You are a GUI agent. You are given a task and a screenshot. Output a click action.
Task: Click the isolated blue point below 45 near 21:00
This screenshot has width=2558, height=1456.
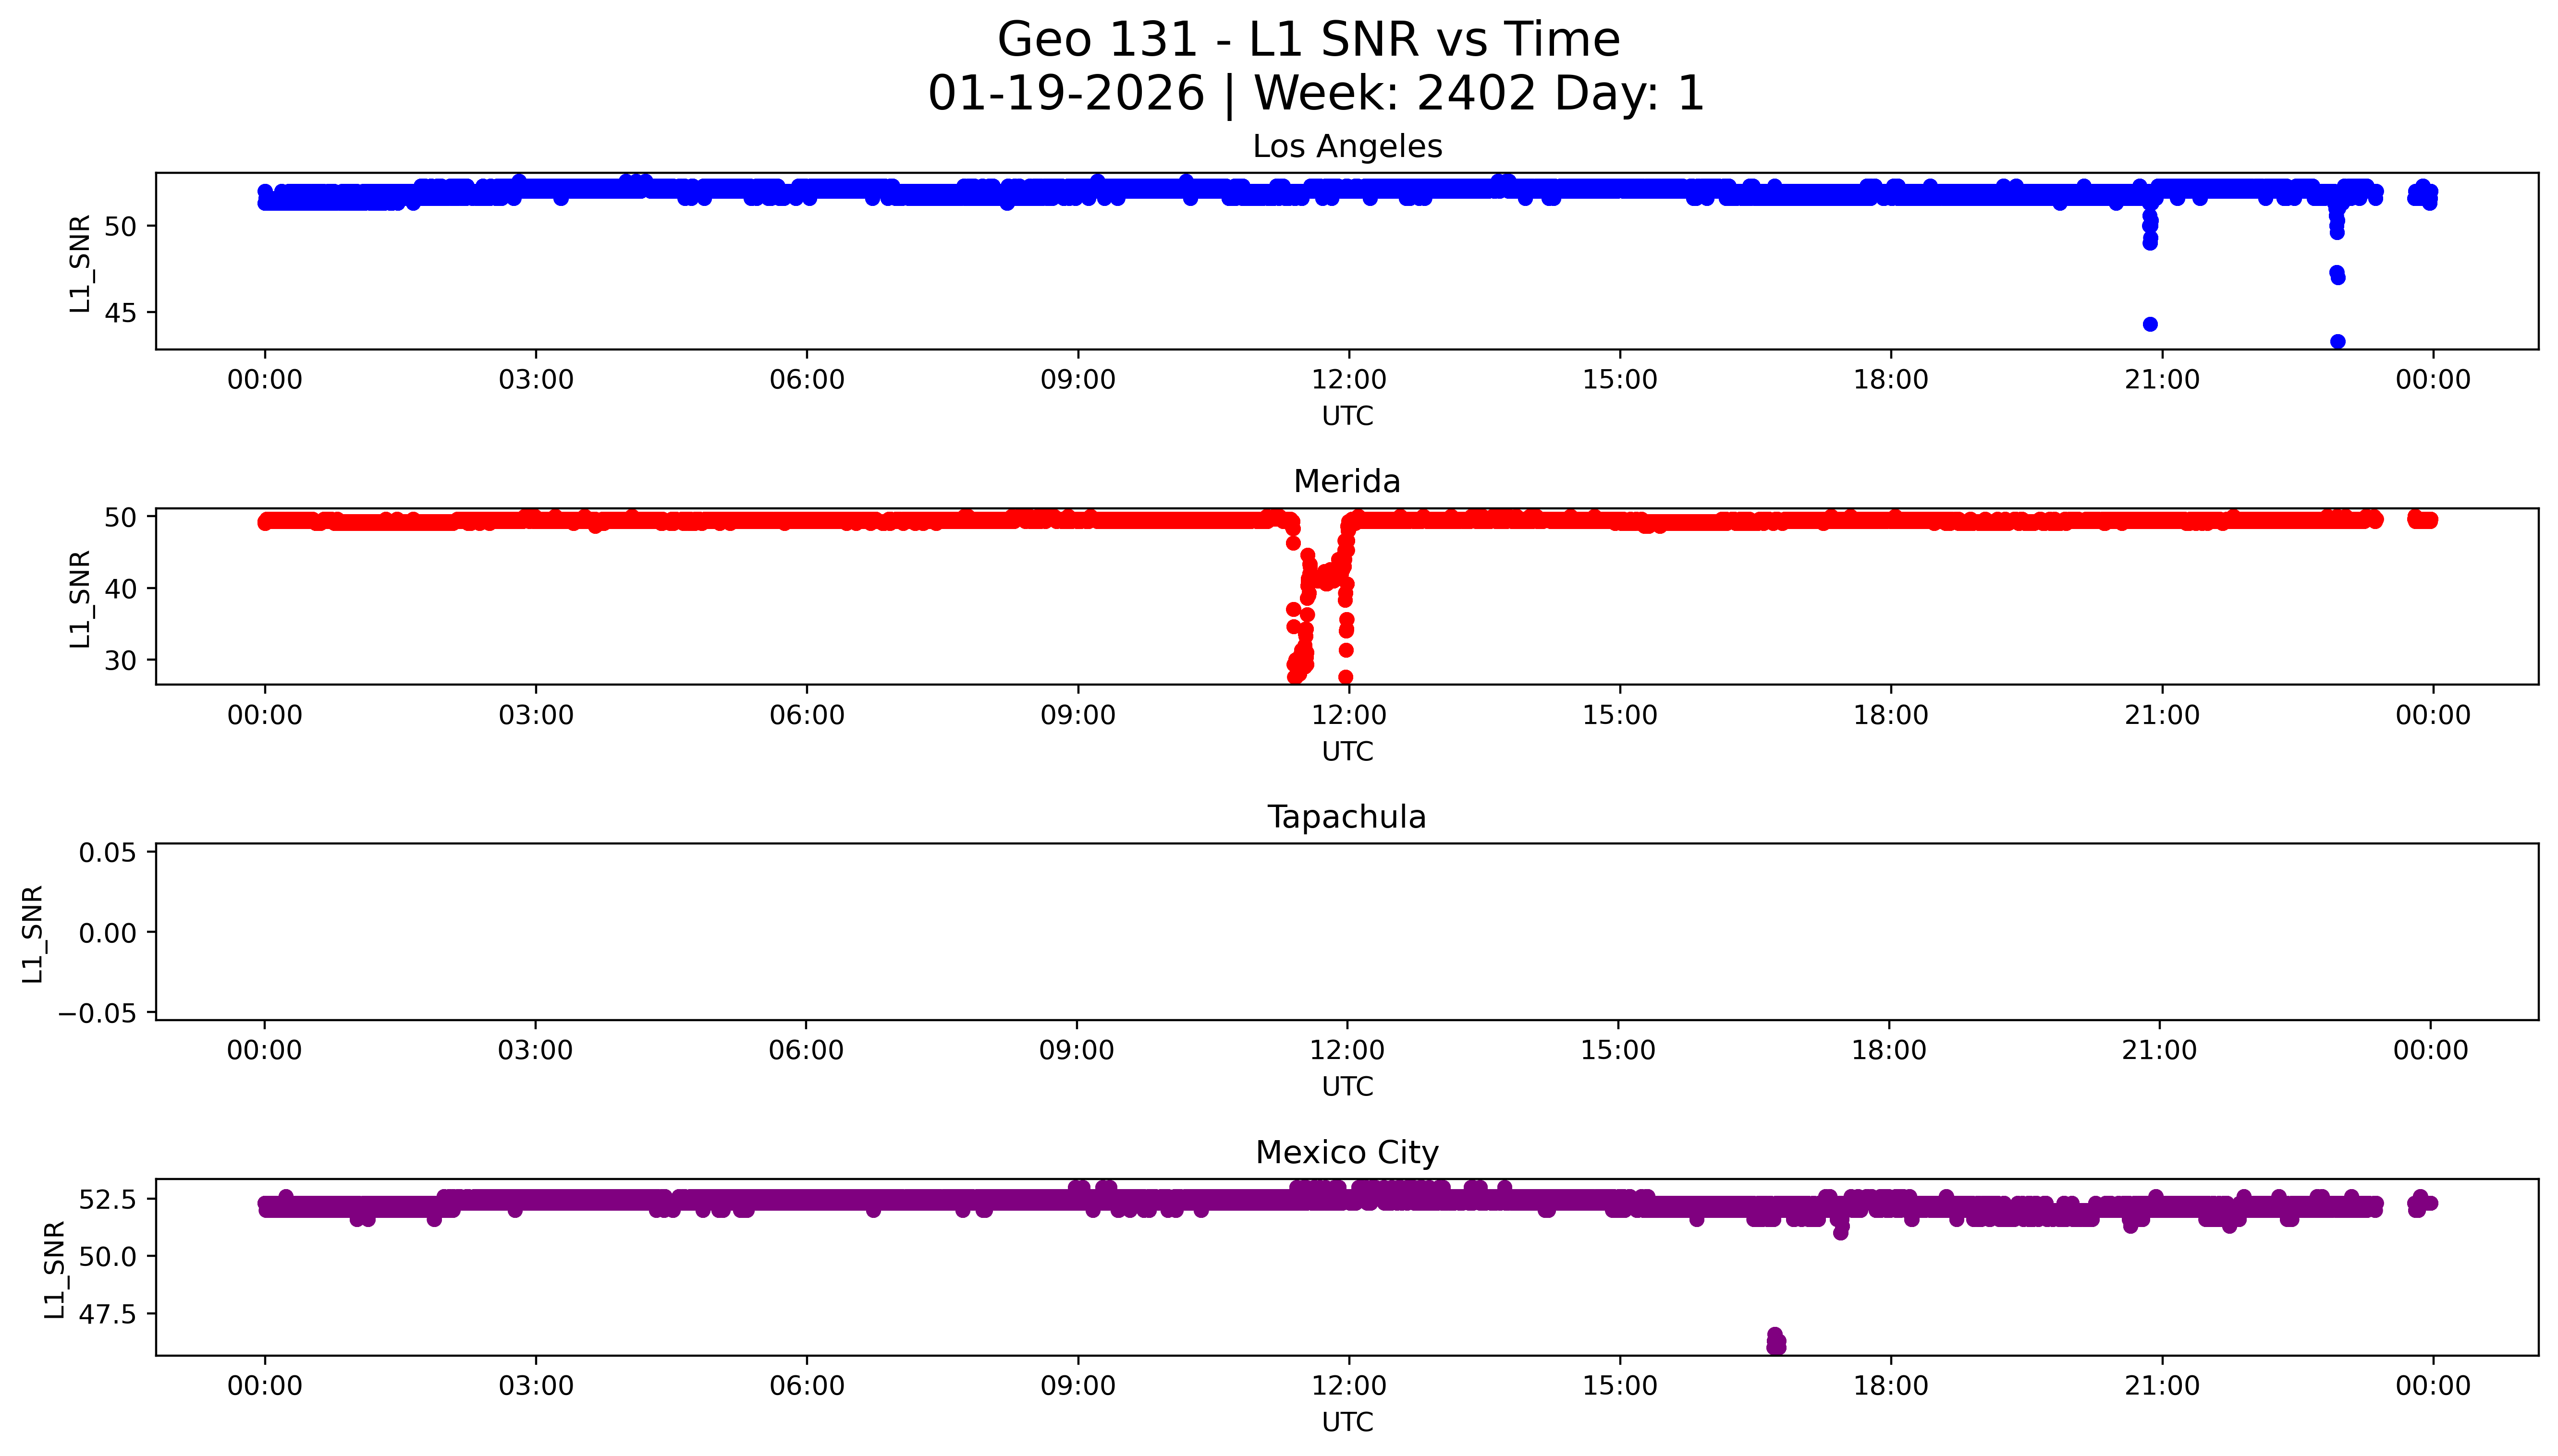point(2150,324)
